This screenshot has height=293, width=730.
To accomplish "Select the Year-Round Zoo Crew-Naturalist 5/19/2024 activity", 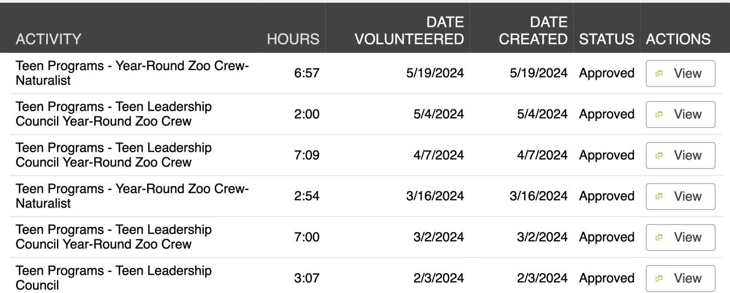I will (132, 74).
